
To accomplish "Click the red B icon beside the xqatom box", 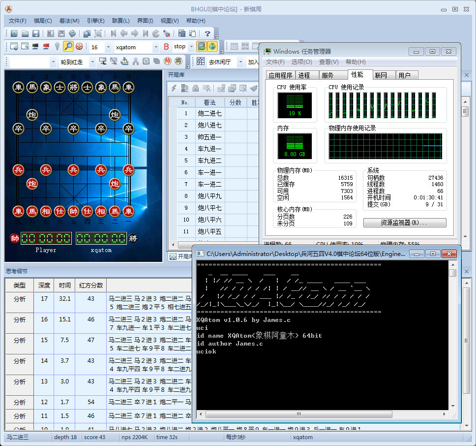I will pos(166,46).
